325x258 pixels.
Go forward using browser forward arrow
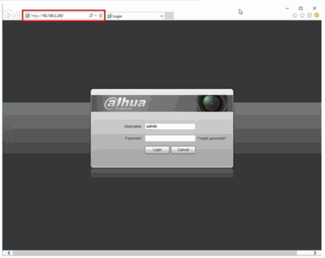[x=18, y=16]
